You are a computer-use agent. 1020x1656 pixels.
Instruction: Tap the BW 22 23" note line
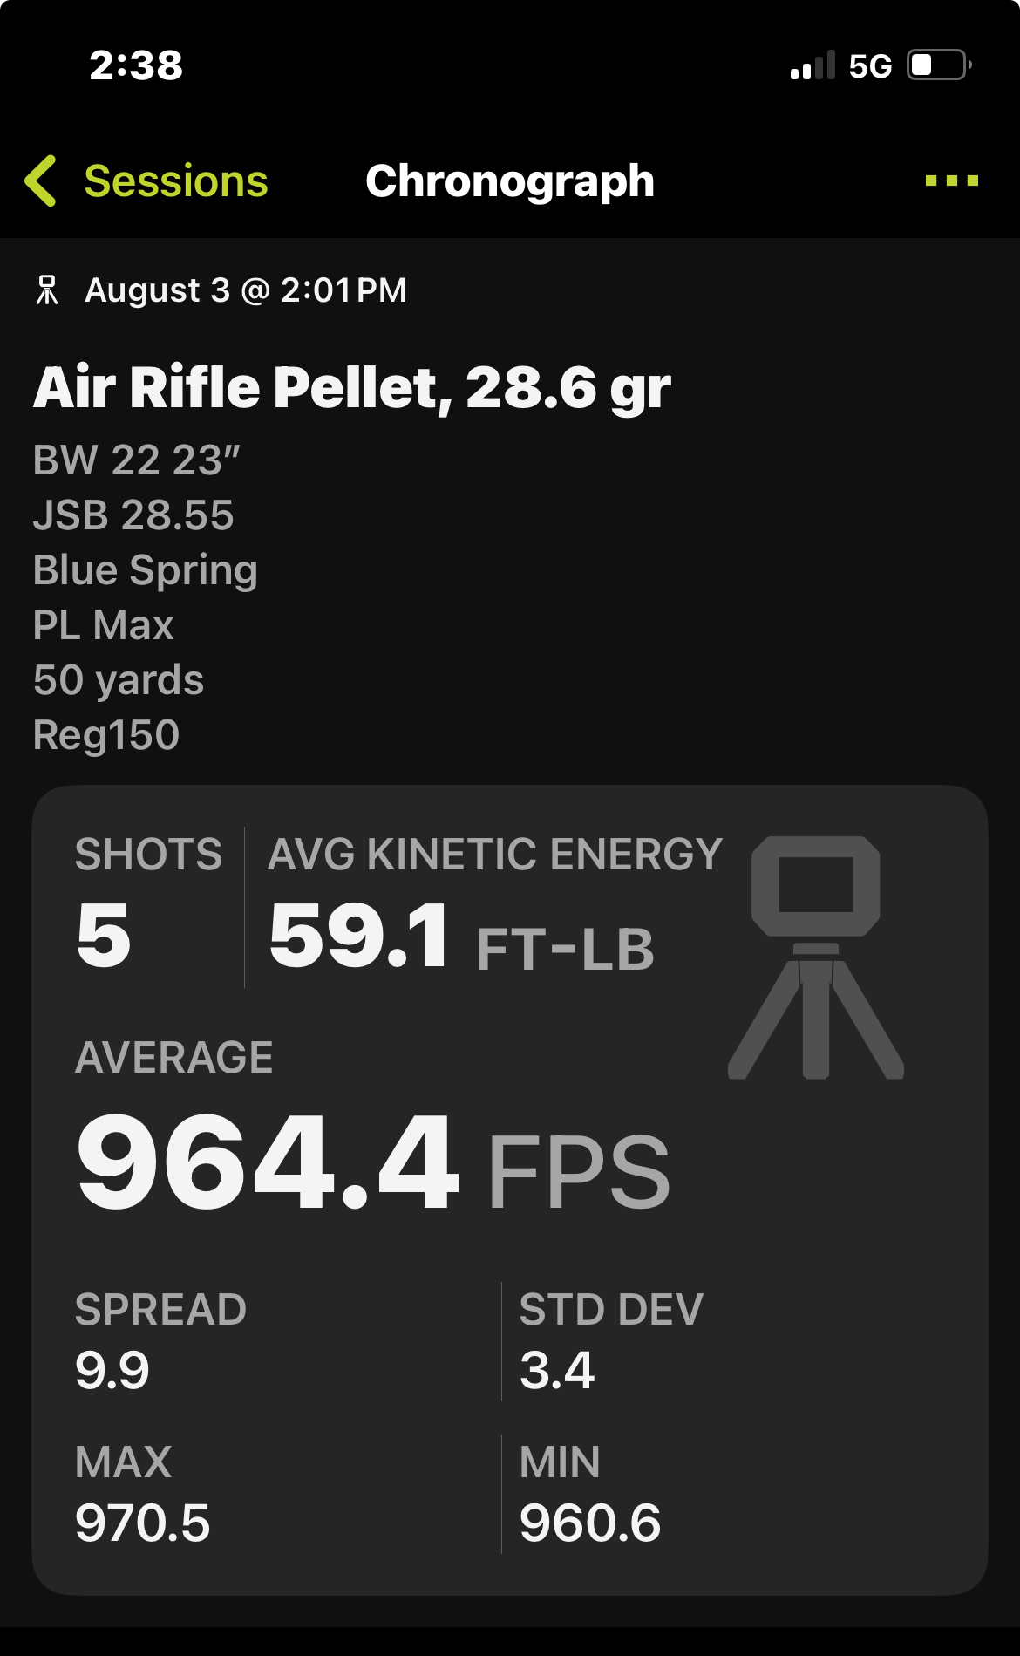pyautogui.click(x=136, y=460)
